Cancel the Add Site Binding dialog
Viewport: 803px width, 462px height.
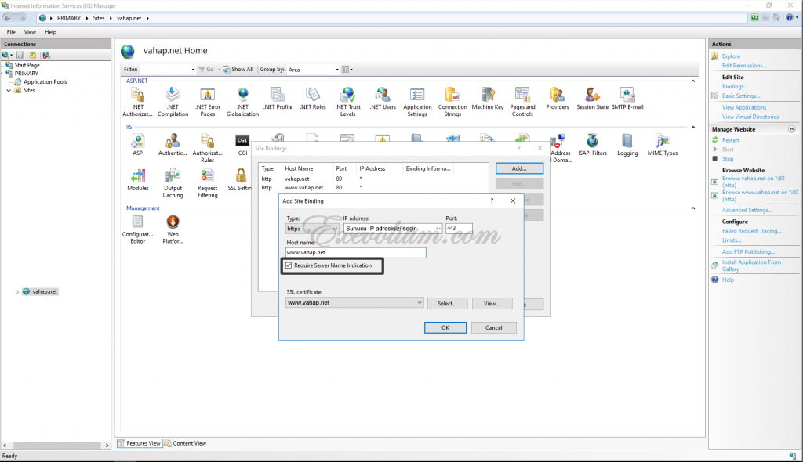pyautogui.click(x=494, y=328)
